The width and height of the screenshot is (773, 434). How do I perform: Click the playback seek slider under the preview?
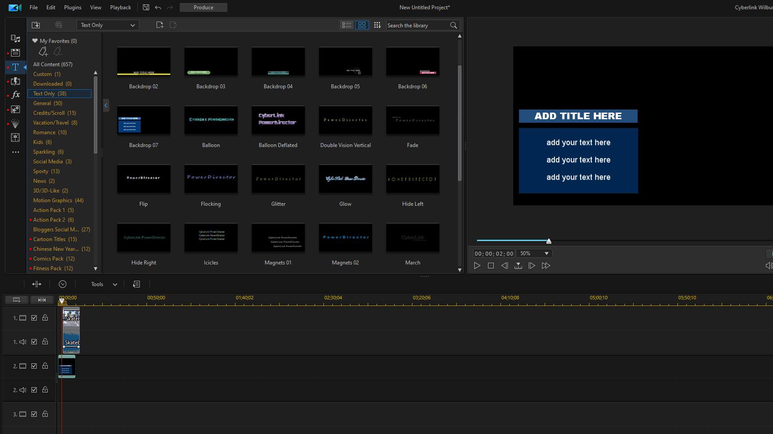549,241
